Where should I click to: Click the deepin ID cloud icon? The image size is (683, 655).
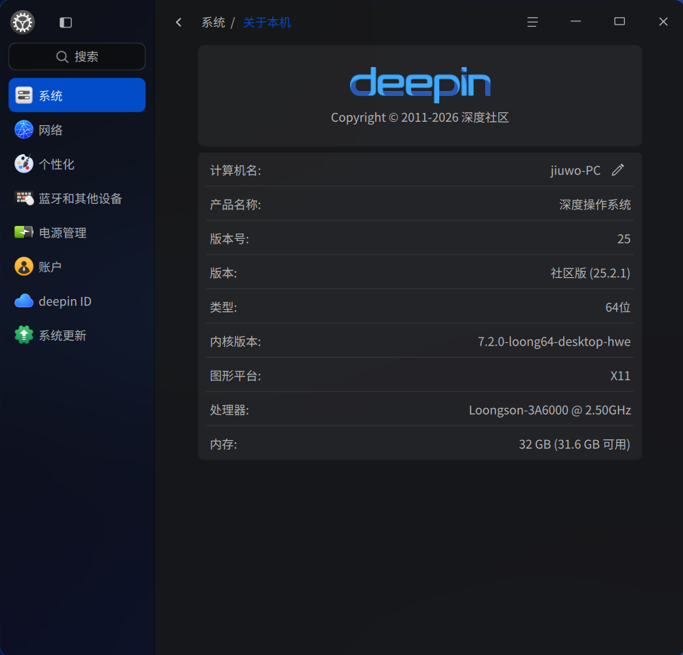tap(24, 300)
